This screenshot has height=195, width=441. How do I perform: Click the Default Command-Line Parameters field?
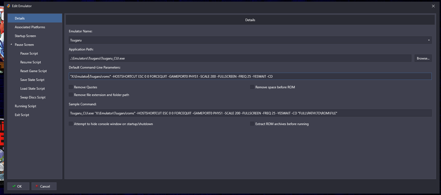tap(250, 76)
